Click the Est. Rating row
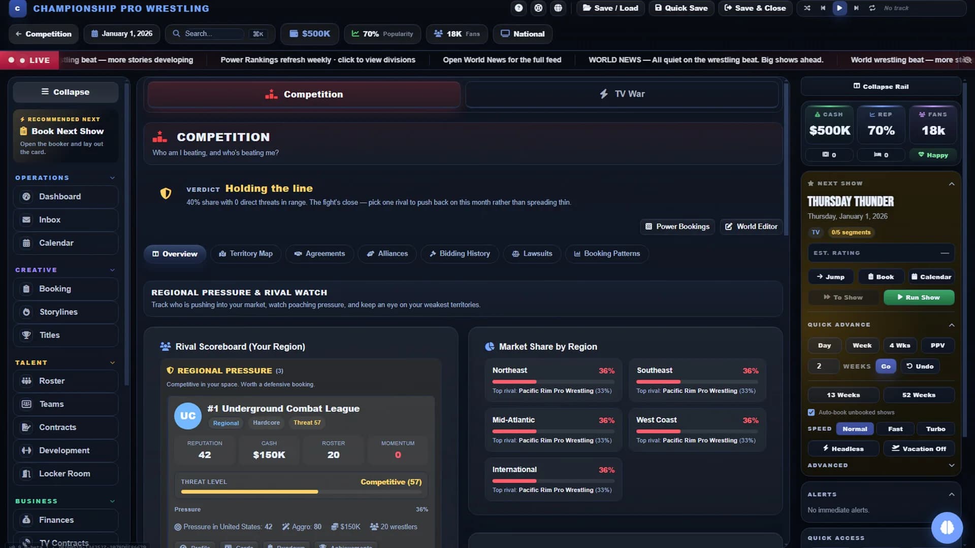This screenshot has width=975, height=548. tap(881, 253)
